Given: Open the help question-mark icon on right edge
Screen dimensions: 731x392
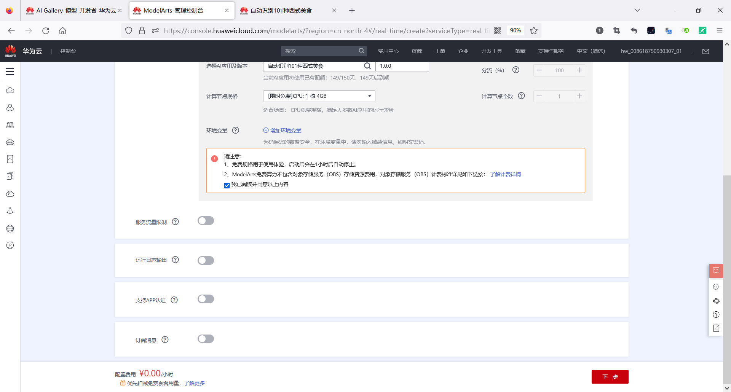Looking at the screenshot, I should tap(716, 315).
